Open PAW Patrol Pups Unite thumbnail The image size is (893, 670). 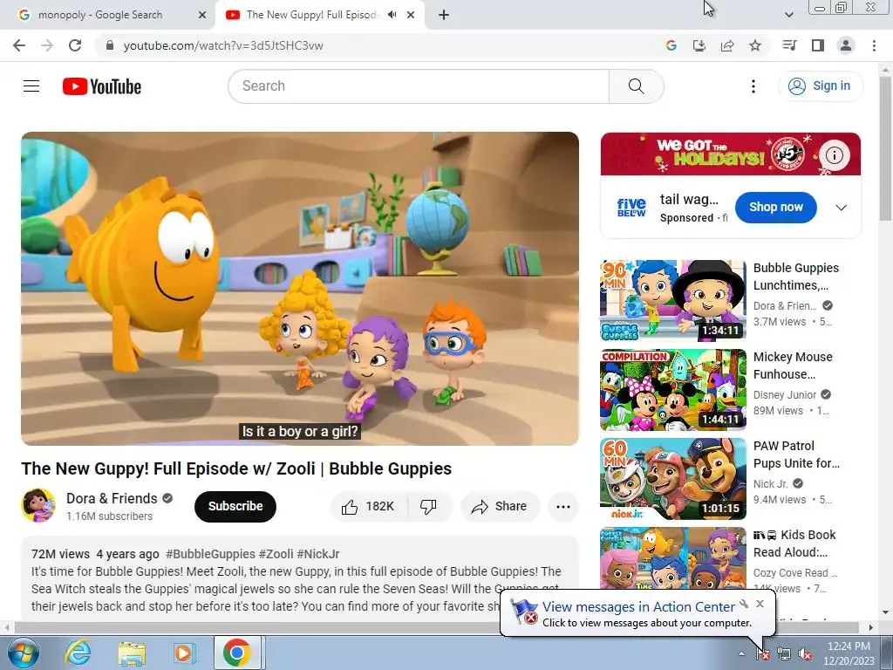point(673,479)
